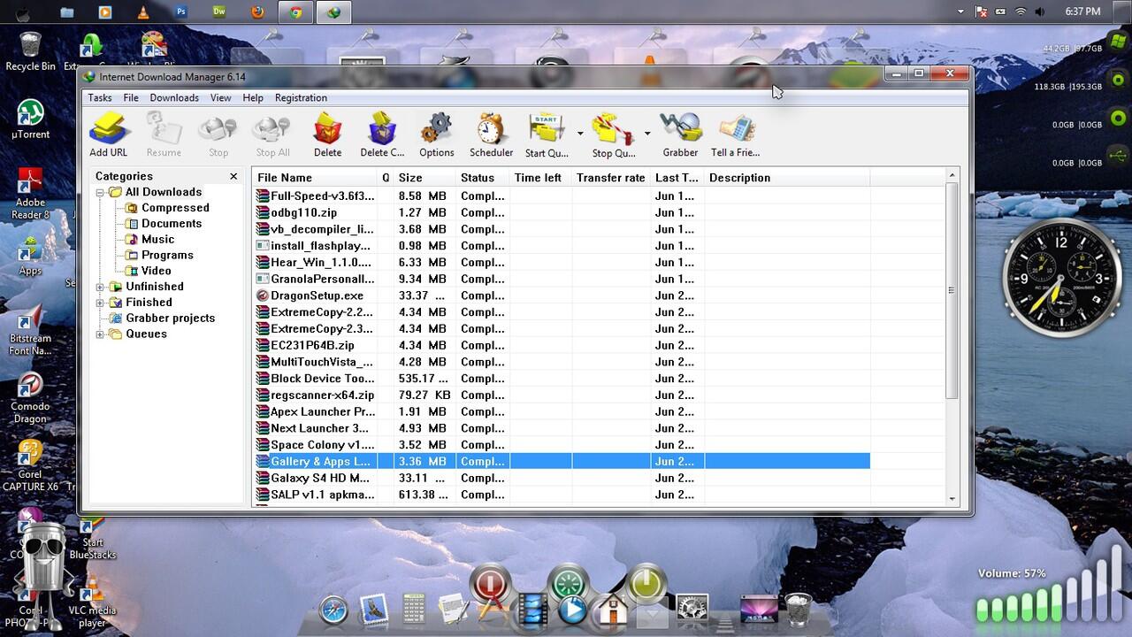
Task: Open the Options gear icon
Action: pyautogui.click(x=437, y=134)
